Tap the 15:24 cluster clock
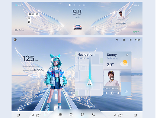 click(136, 5)
